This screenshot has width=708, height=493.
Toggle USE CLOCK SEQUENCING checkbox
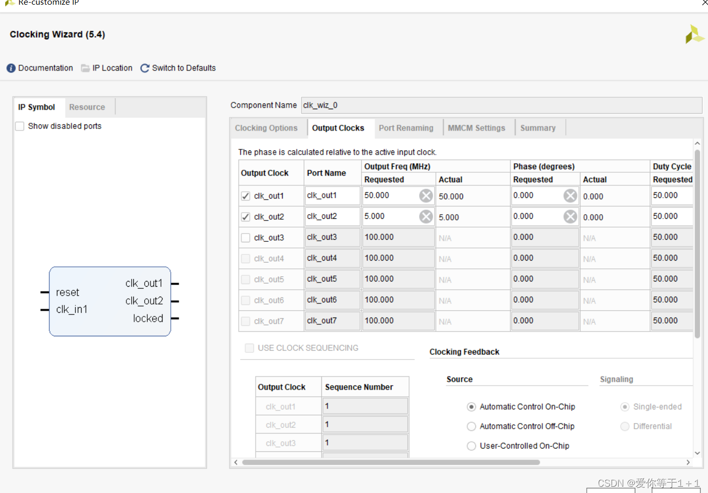point(249,348)
